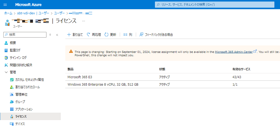Select Microsoft 365 E3 row
The image size is (280, 128).
[173, 77]
